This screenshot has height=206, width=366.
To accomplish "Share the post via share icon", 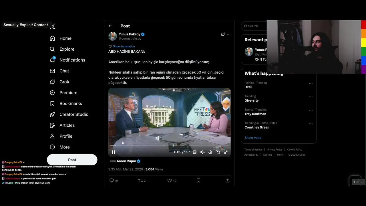I will 228,181.
